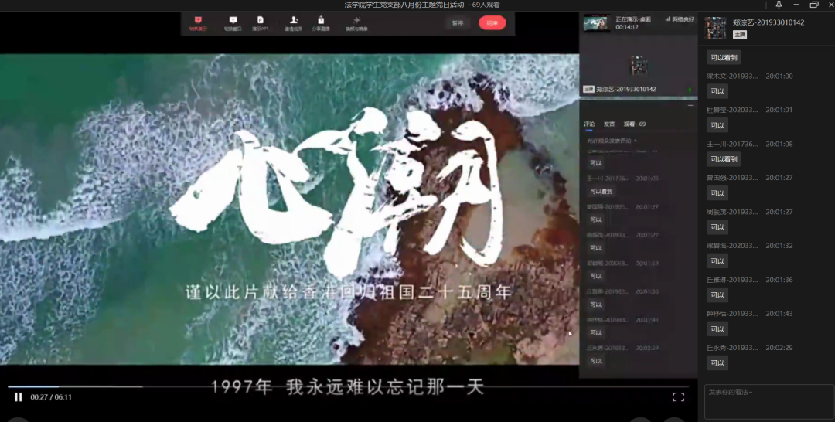Viewport: 835px width, 422px height.
Task: Click the 可以 bubble under the 20:01:43 message
Action: pyautogui.click(x=717, y=329)
